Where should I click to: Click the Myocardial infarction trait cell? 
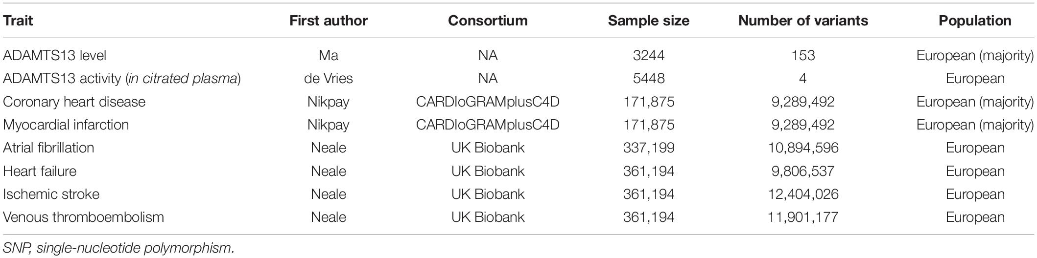(66, 125)
